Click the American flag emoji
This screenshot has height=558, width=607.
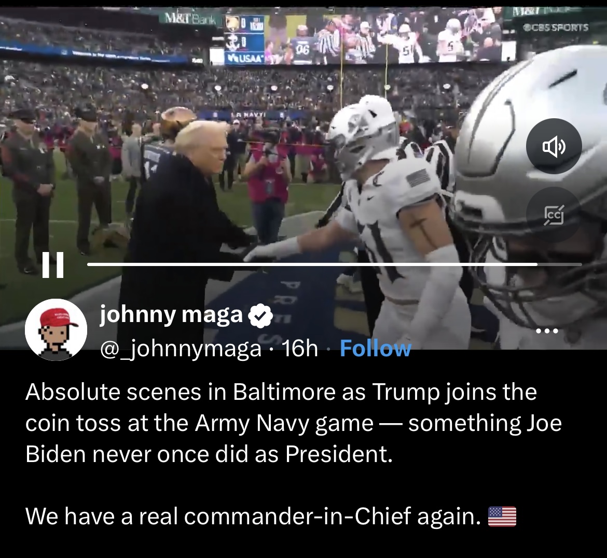(502, 517)
